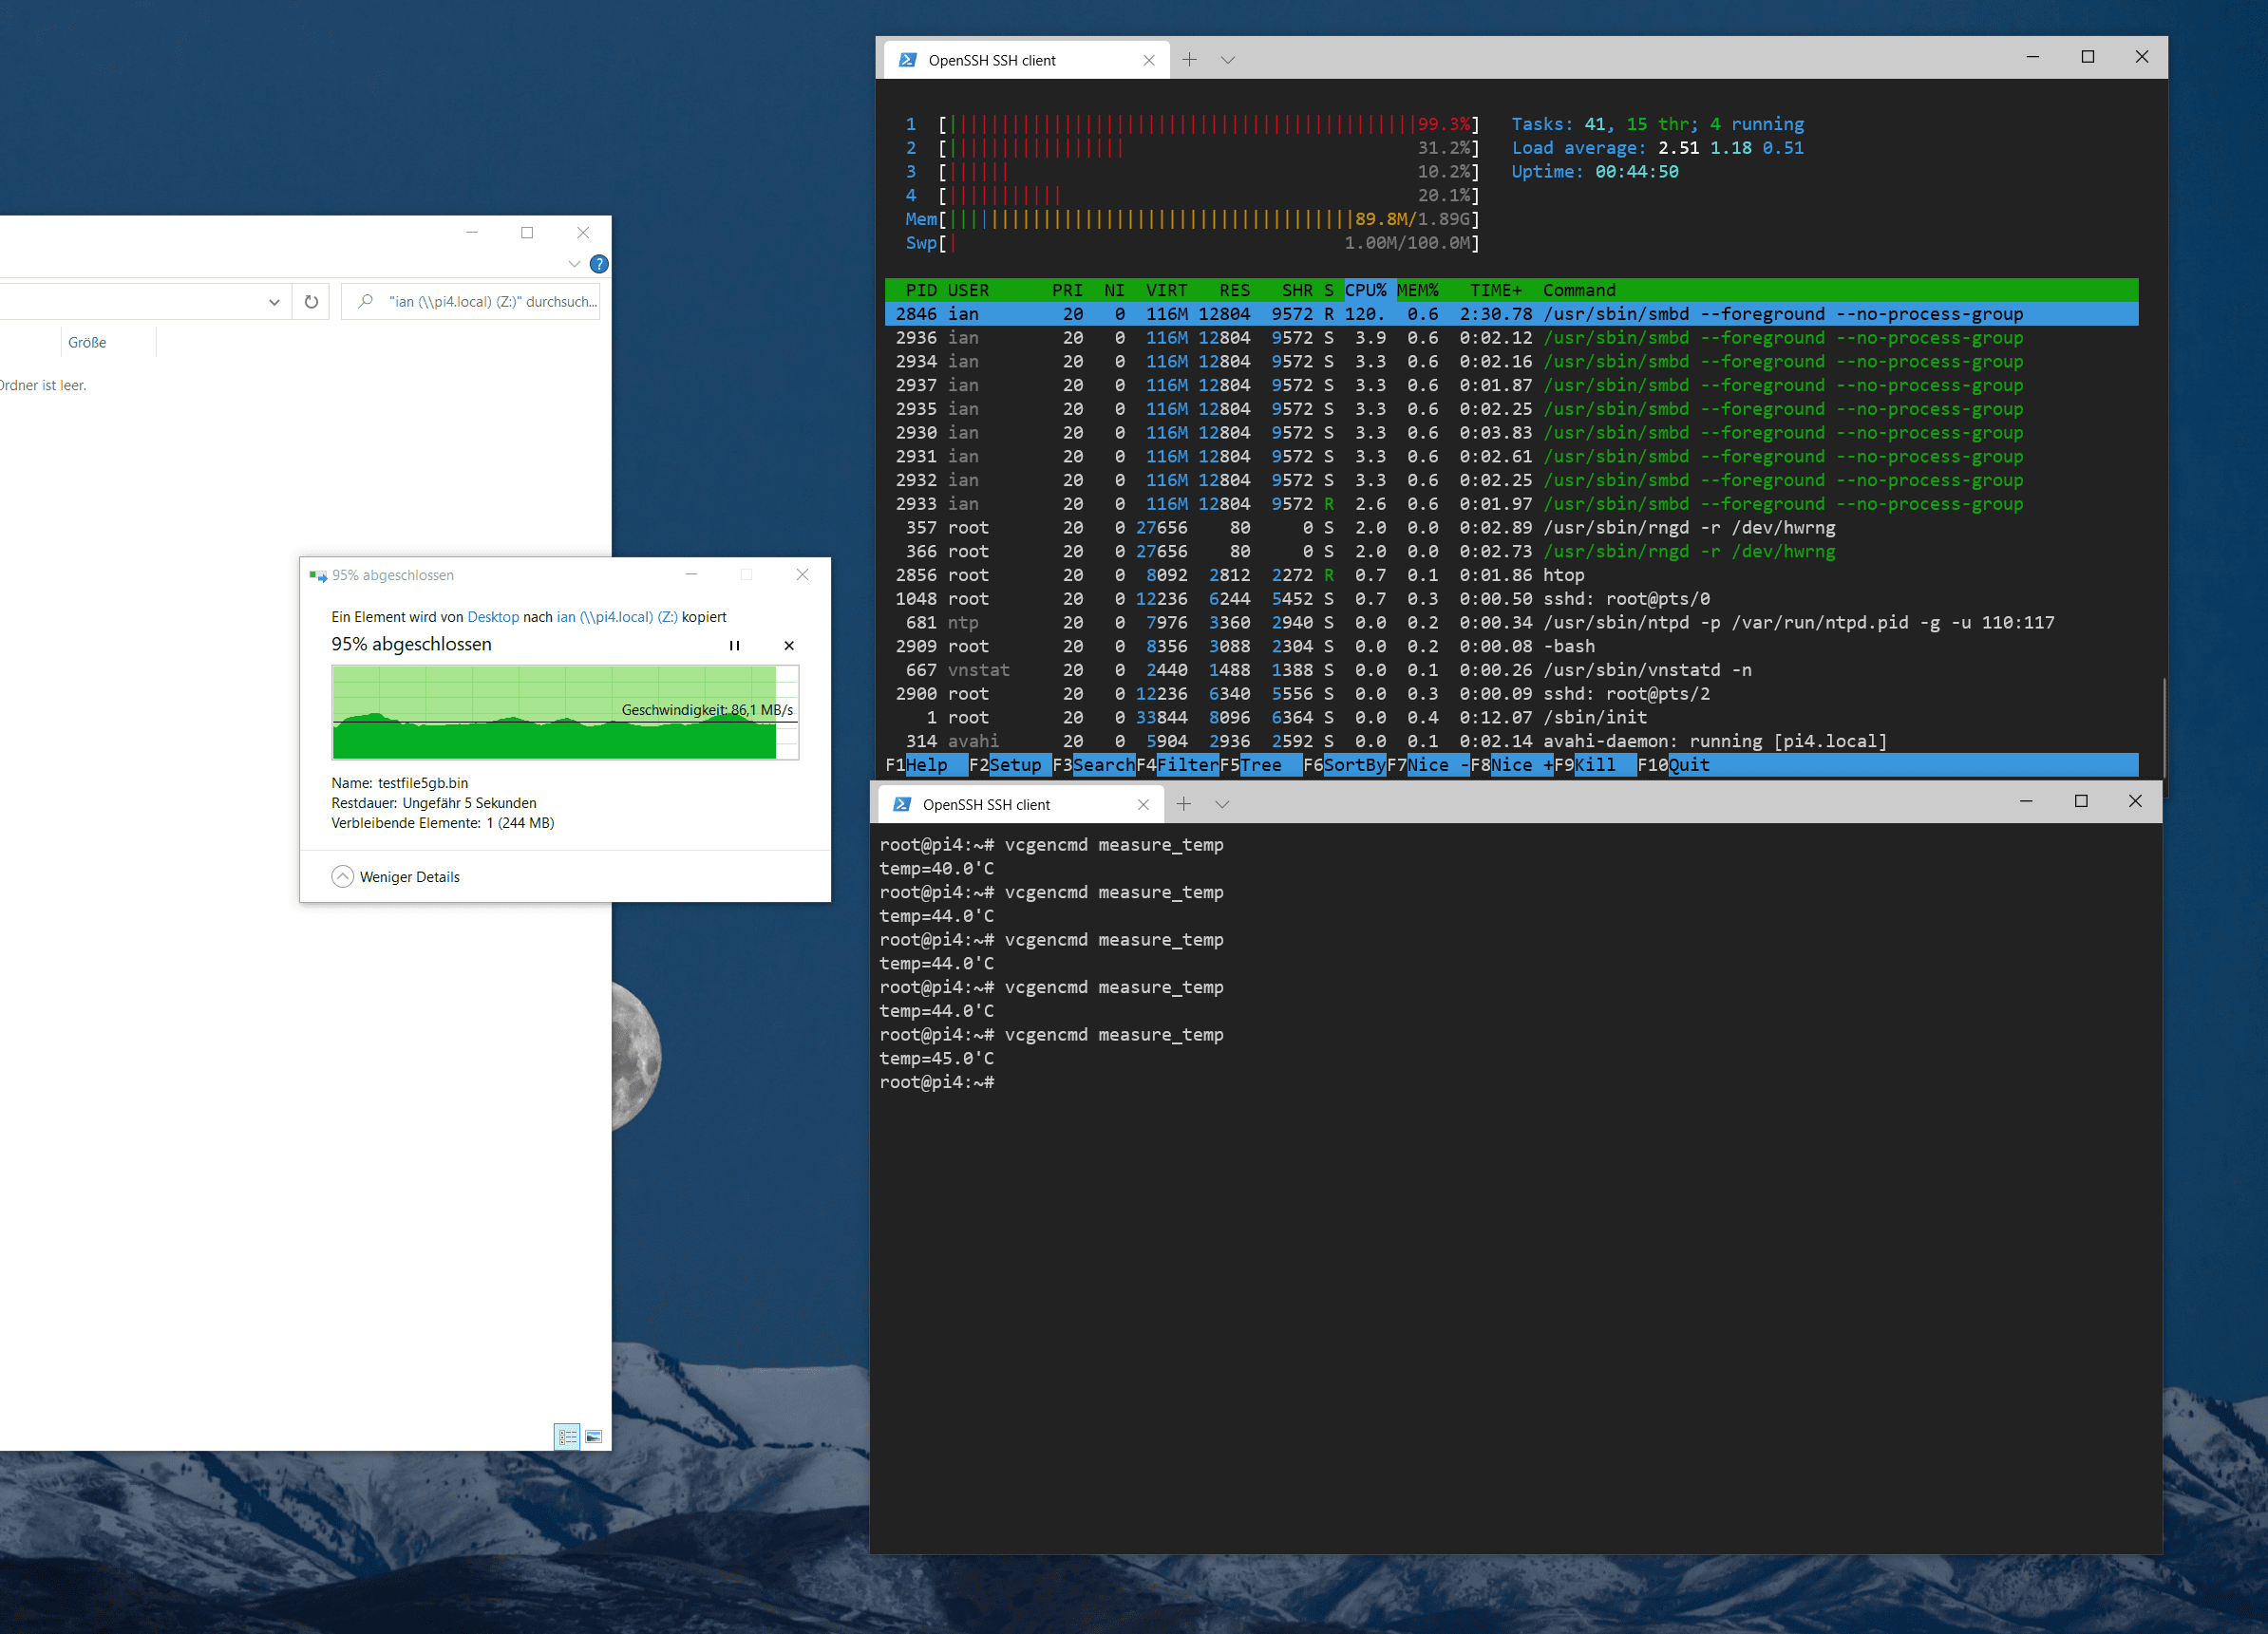Viewport: 2268px width, 1634px height.
Task: Refresh the Explorer folder view
Action: click(311, 301)
